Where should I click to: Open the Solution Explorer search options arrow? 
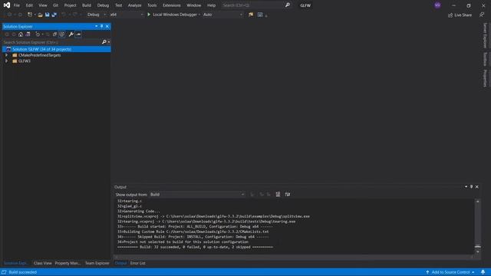[x=109, y=42]
